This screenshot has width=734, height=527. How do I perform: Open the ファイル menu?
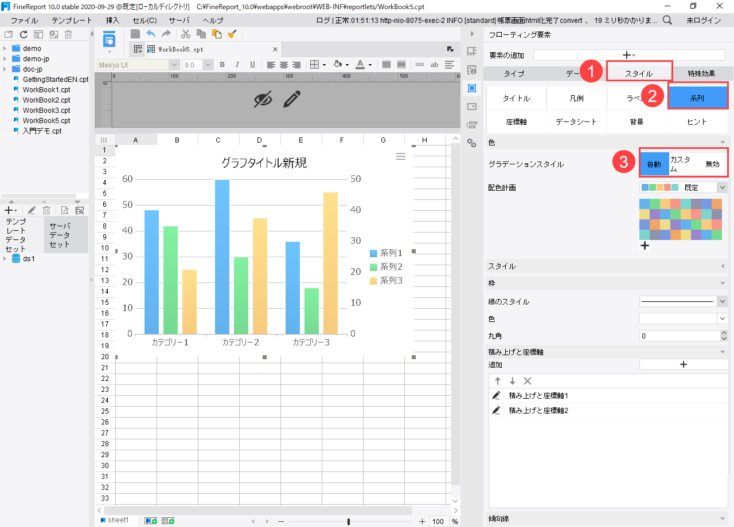tap(25, 20)
